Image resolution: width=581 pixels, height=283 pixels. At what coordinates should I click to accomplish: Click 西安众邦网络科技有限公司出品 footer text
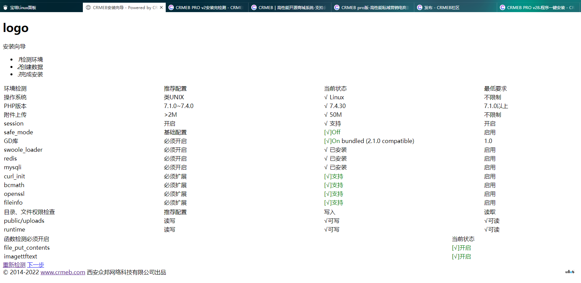point(127,272)
